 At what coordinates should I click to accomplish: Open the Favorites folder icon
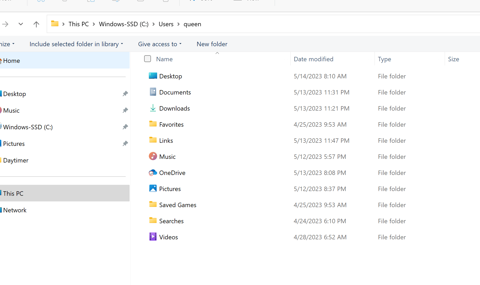click(x=153, y=124)
